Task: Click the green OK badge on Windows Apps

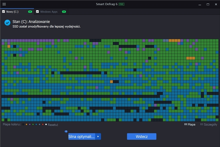Action: pos(64,12)
